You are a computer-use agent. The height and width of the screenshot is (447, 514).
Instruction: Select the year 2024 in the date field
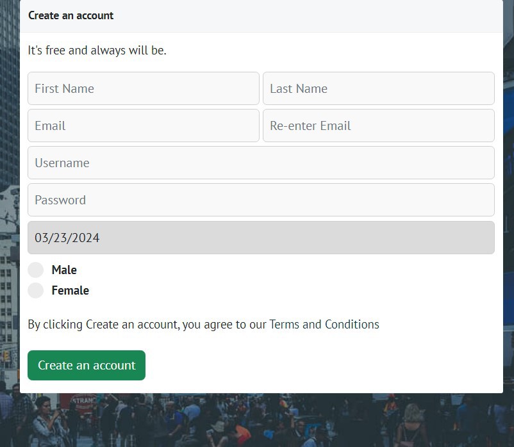(85, 238)
